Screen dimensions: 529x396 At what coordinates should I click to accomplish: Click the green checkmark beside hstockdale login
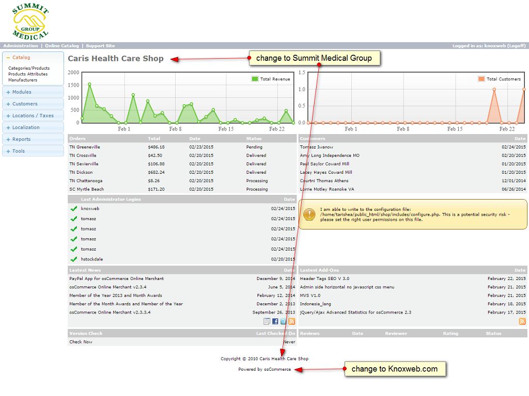point(74,259)
